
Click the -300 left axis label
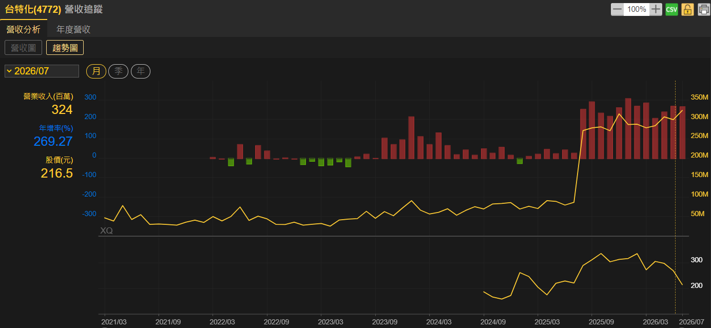90,214
